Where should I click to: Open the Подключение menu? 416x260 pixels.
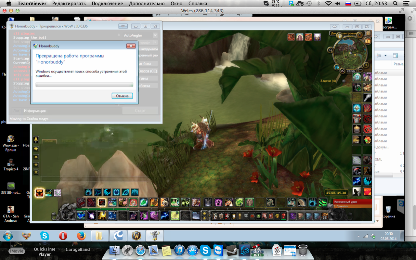click(x=107, y=4)
